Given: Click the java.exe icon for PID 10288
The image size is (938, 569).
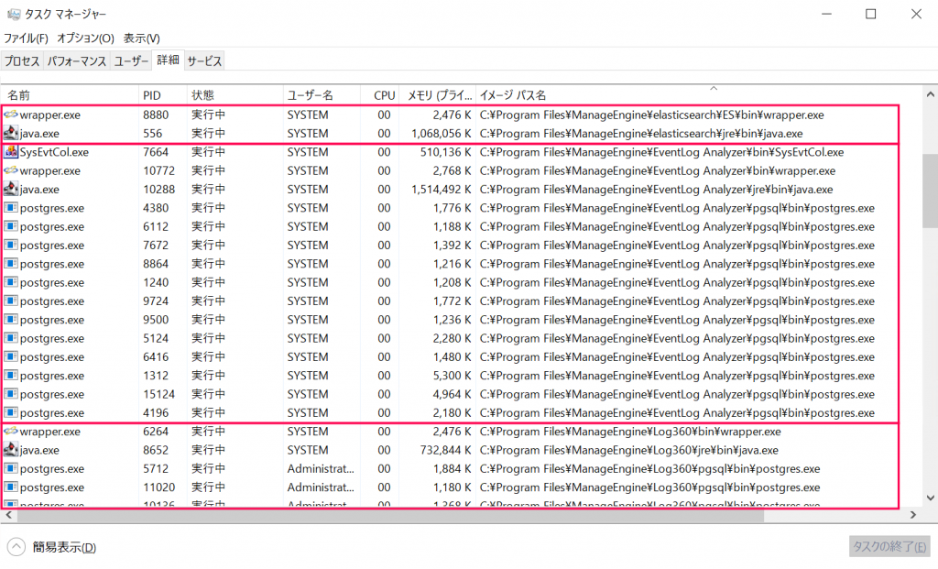Looking at the screenshot, I should (11, 189).
